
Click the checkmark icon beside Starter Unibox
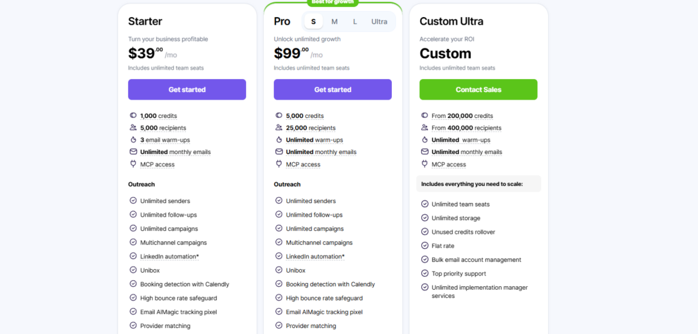click(x=133, y=269)
